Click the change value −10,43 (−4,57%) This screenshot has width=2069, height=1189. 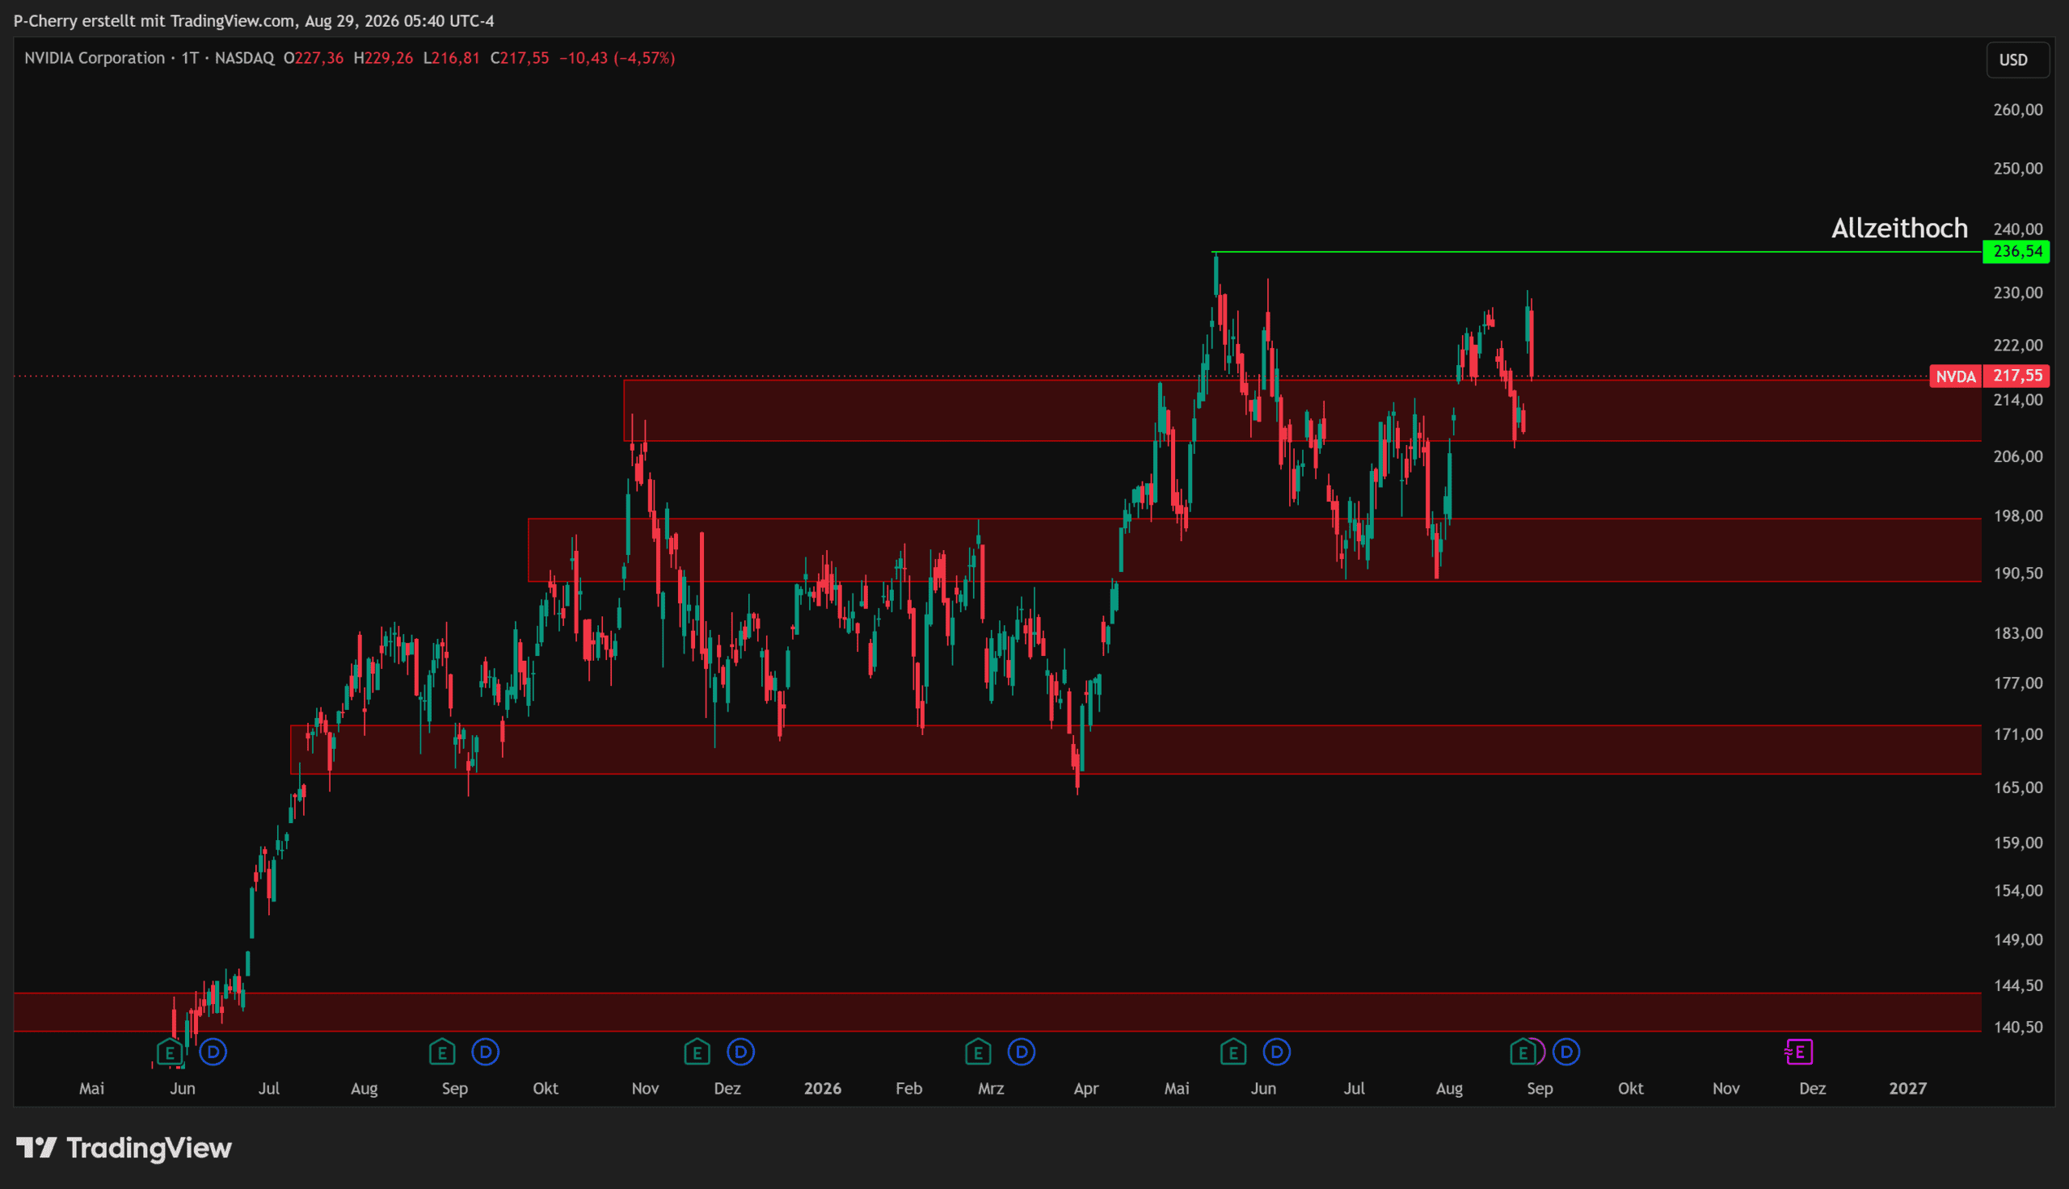pyautogui.click(x=617, y=58)
